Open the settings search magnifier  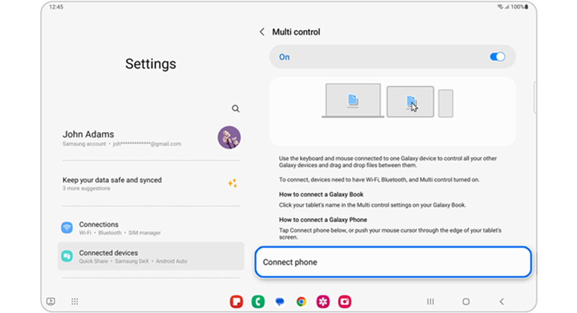pyautogui.click(x=236, y=109)
